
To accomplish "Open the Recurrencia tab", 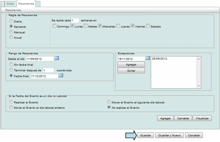I will (x=26, y=4).
